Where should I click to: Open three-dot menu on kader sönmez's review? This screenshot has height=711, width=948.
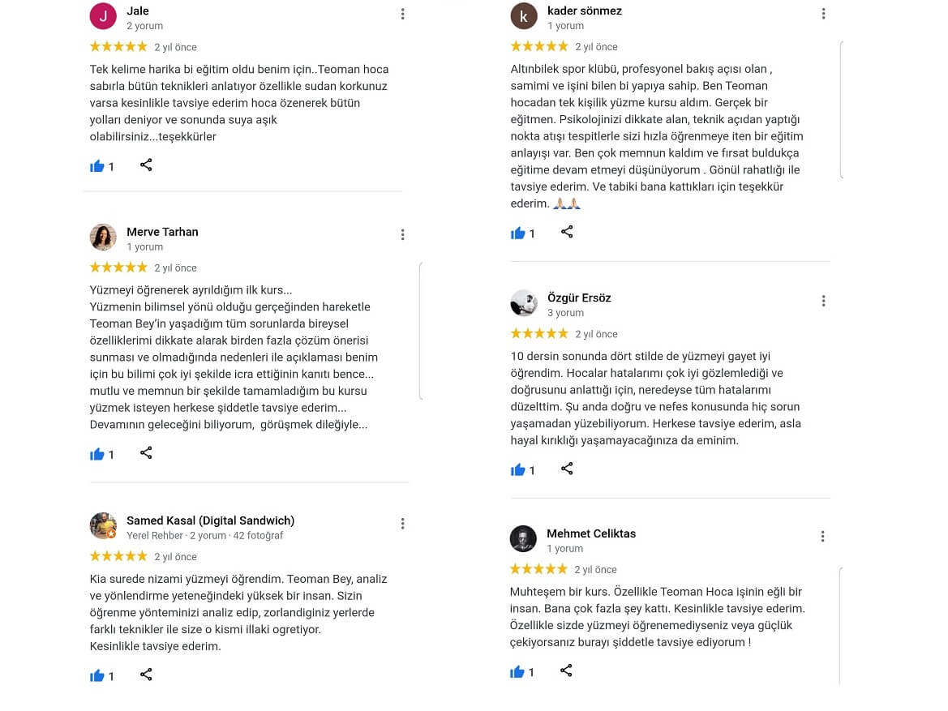click(x=823, y=14)
